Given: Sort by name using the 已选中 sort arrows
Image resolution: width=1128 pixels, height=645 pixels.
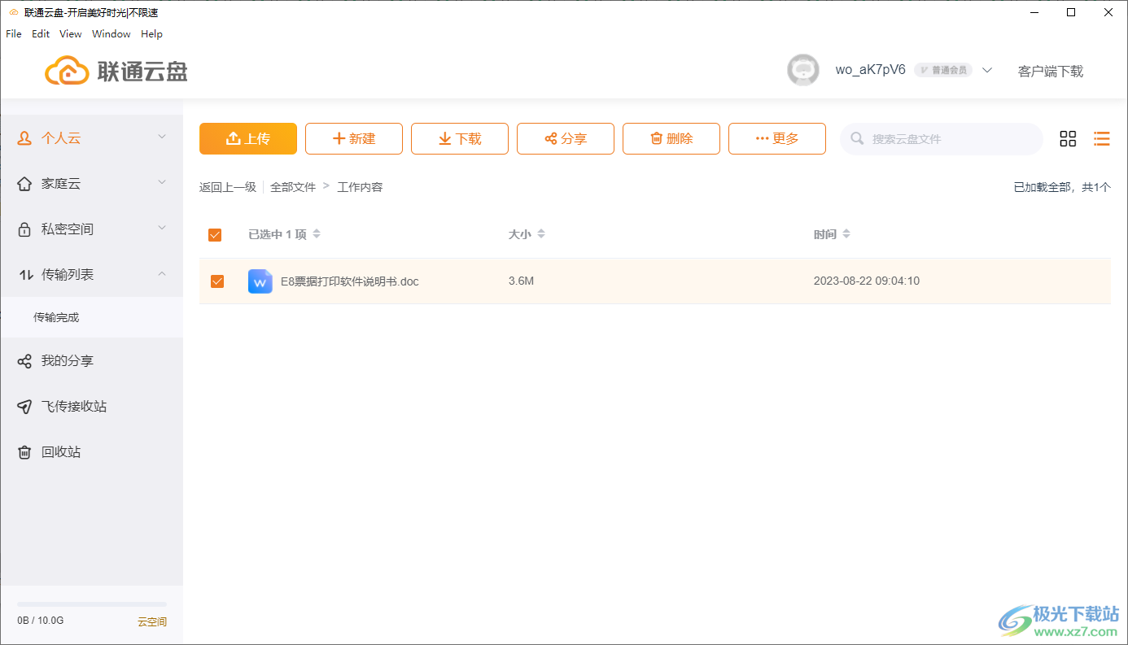Looking at the screenshot, I should [317, 234].
